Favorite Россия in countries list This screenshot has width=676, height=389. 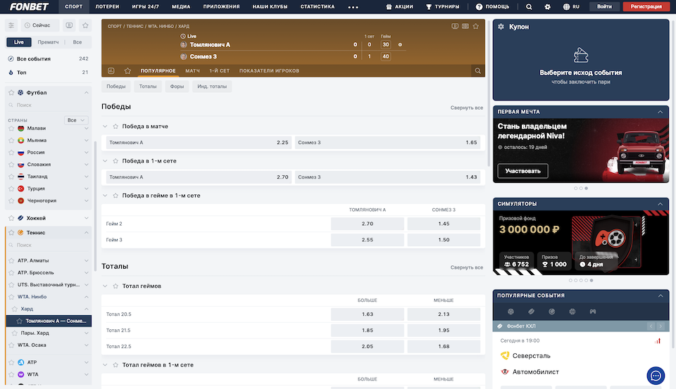point(11,153)
